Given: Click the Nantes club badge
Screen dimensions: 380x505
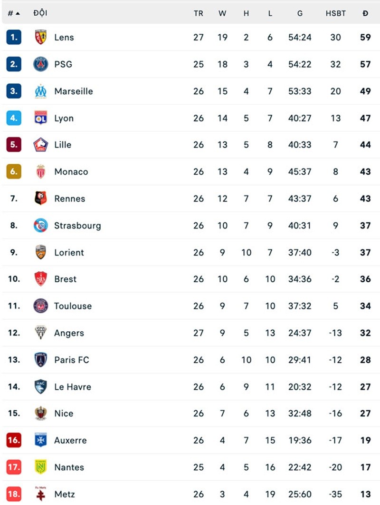Looking at the screenshot, I should 41,467.
